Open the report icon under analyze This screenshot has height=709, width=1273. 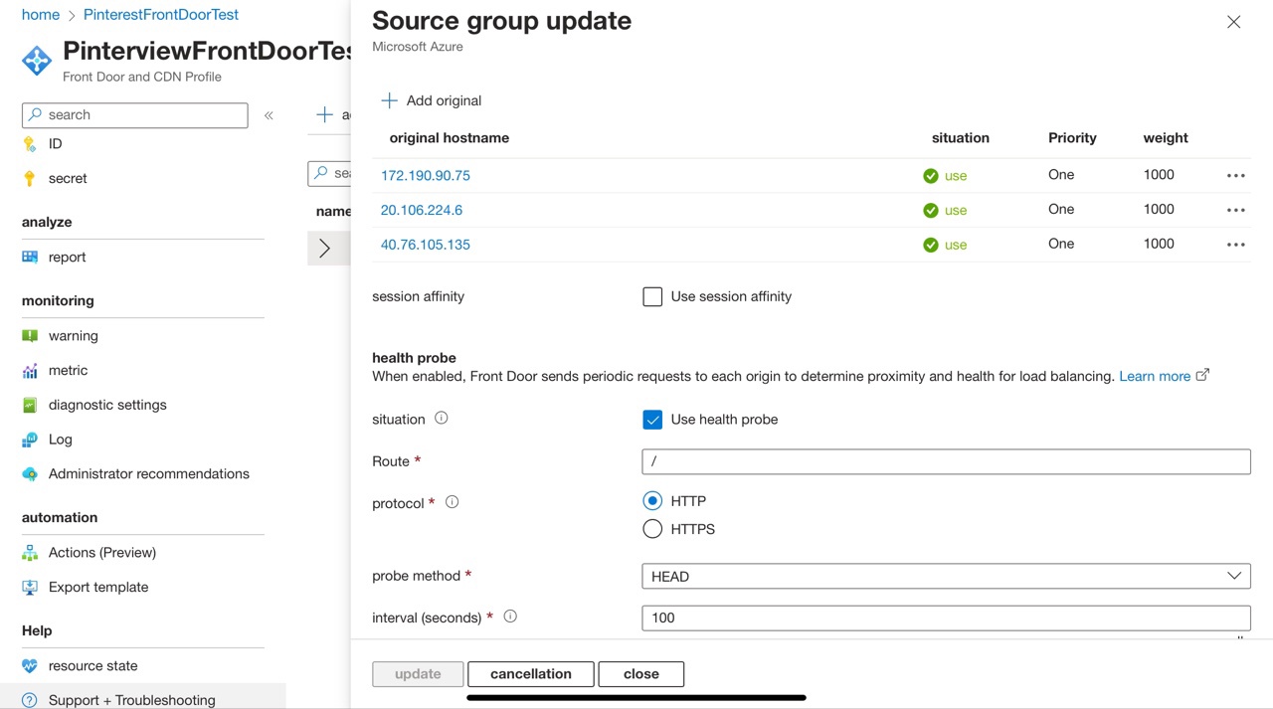point(30,258)
